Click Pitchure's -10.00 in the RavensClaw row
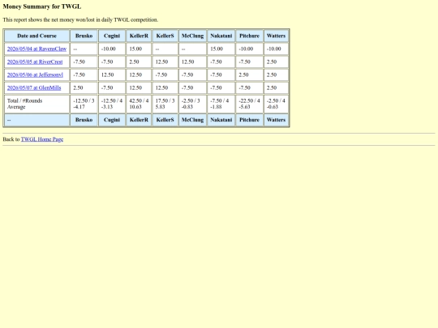This screenshot has height=328, width=438. 249,49
